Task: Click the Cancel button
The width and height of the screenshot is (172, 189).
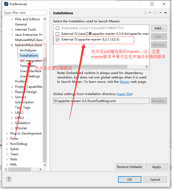Action: [155, 180]
